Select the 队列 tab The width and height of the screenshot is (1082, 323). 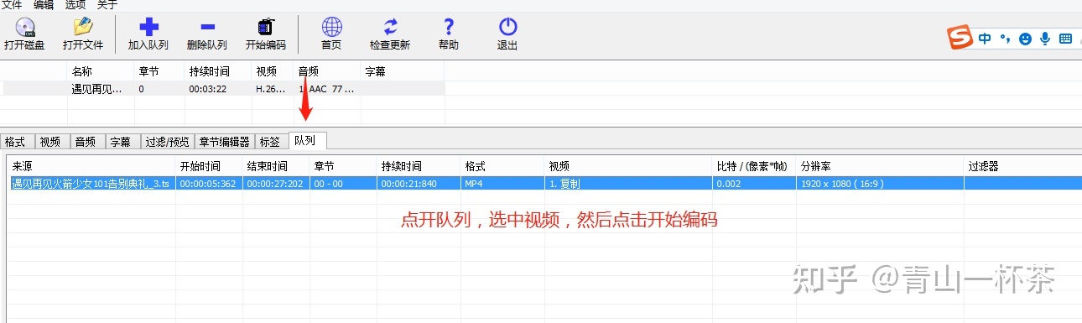click(306, 140)
